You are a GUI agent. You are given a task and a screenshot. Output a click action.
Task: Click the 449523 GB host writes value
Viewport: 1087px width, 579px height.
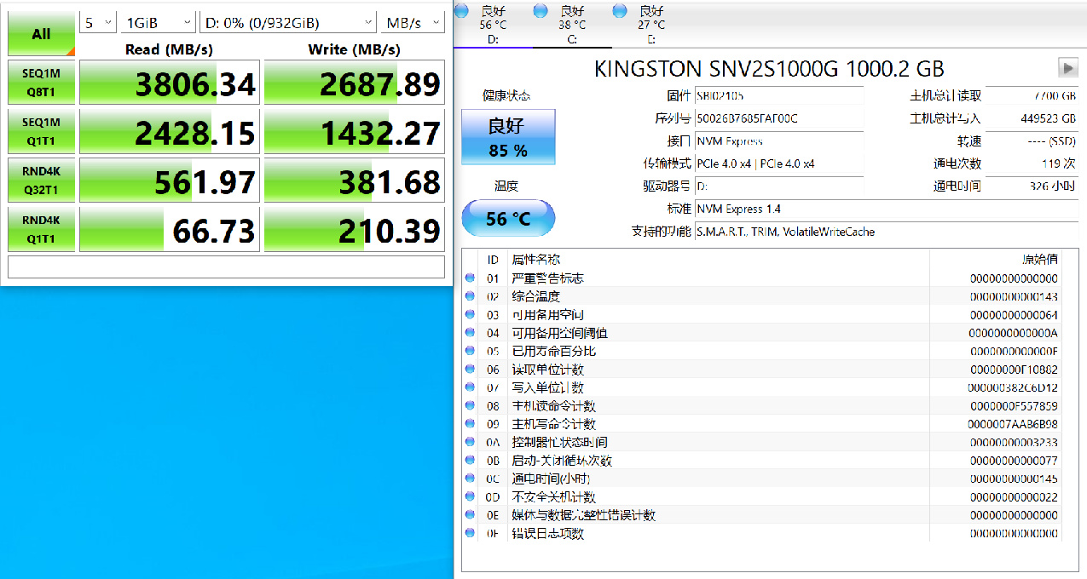tap(1032, 118)
